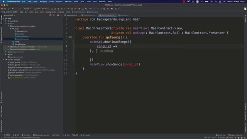Click the red Stop button in toolbar
247x139 pixels.
pyautogui.click(x=75, y=8)
